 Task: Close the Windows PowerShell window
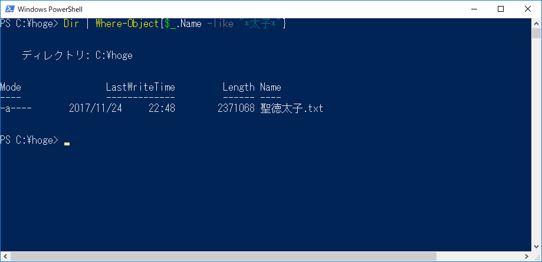[x=527, y=9]
